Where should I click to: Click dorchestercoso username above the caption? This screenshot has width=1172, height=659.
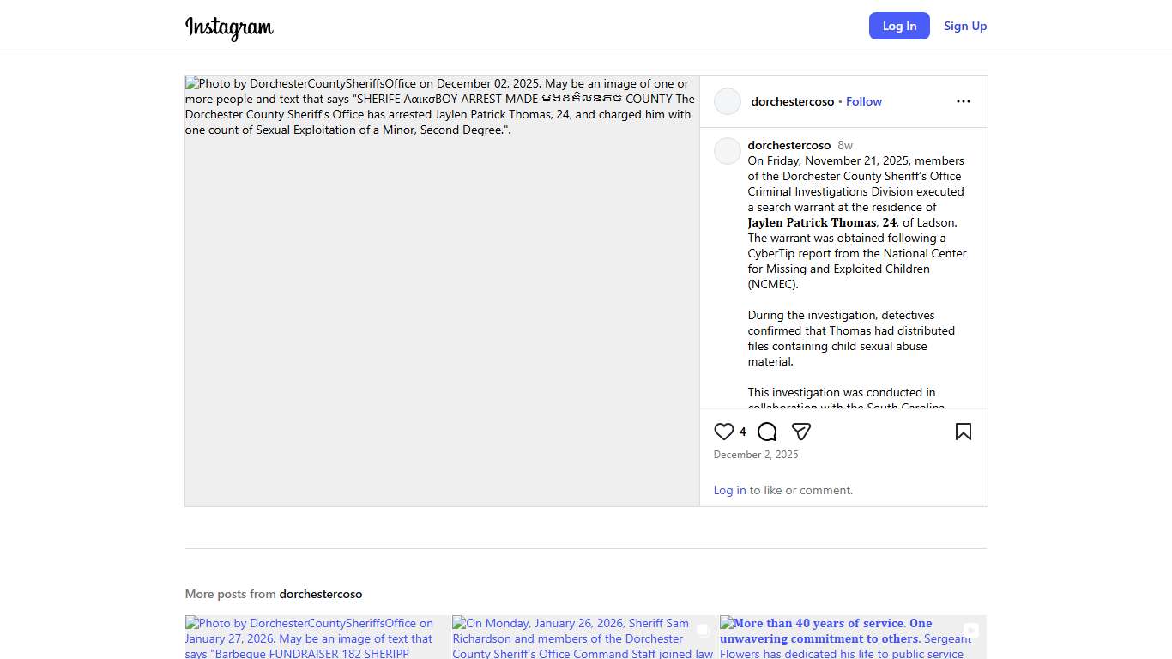coord(788,145)
